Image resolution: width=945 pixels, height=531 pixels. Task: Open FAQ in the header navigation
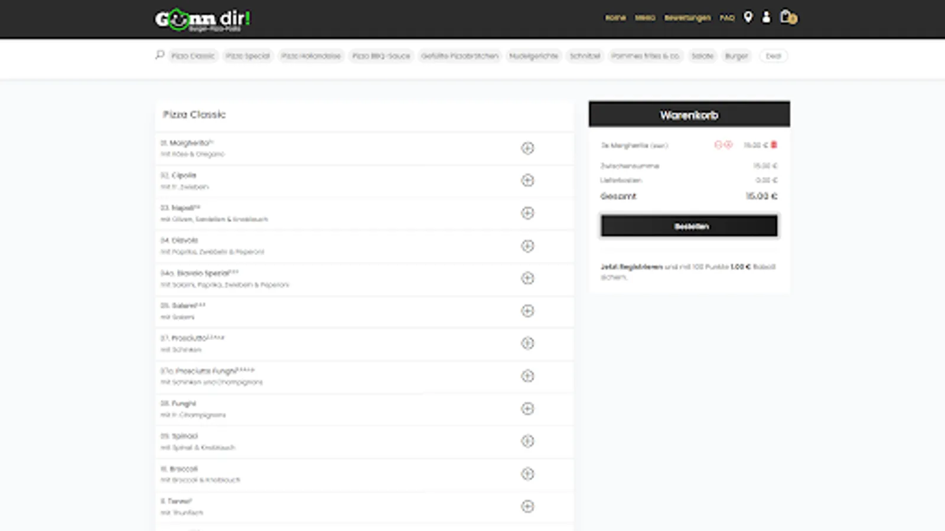pyautogui.click(x=727, y=18)
